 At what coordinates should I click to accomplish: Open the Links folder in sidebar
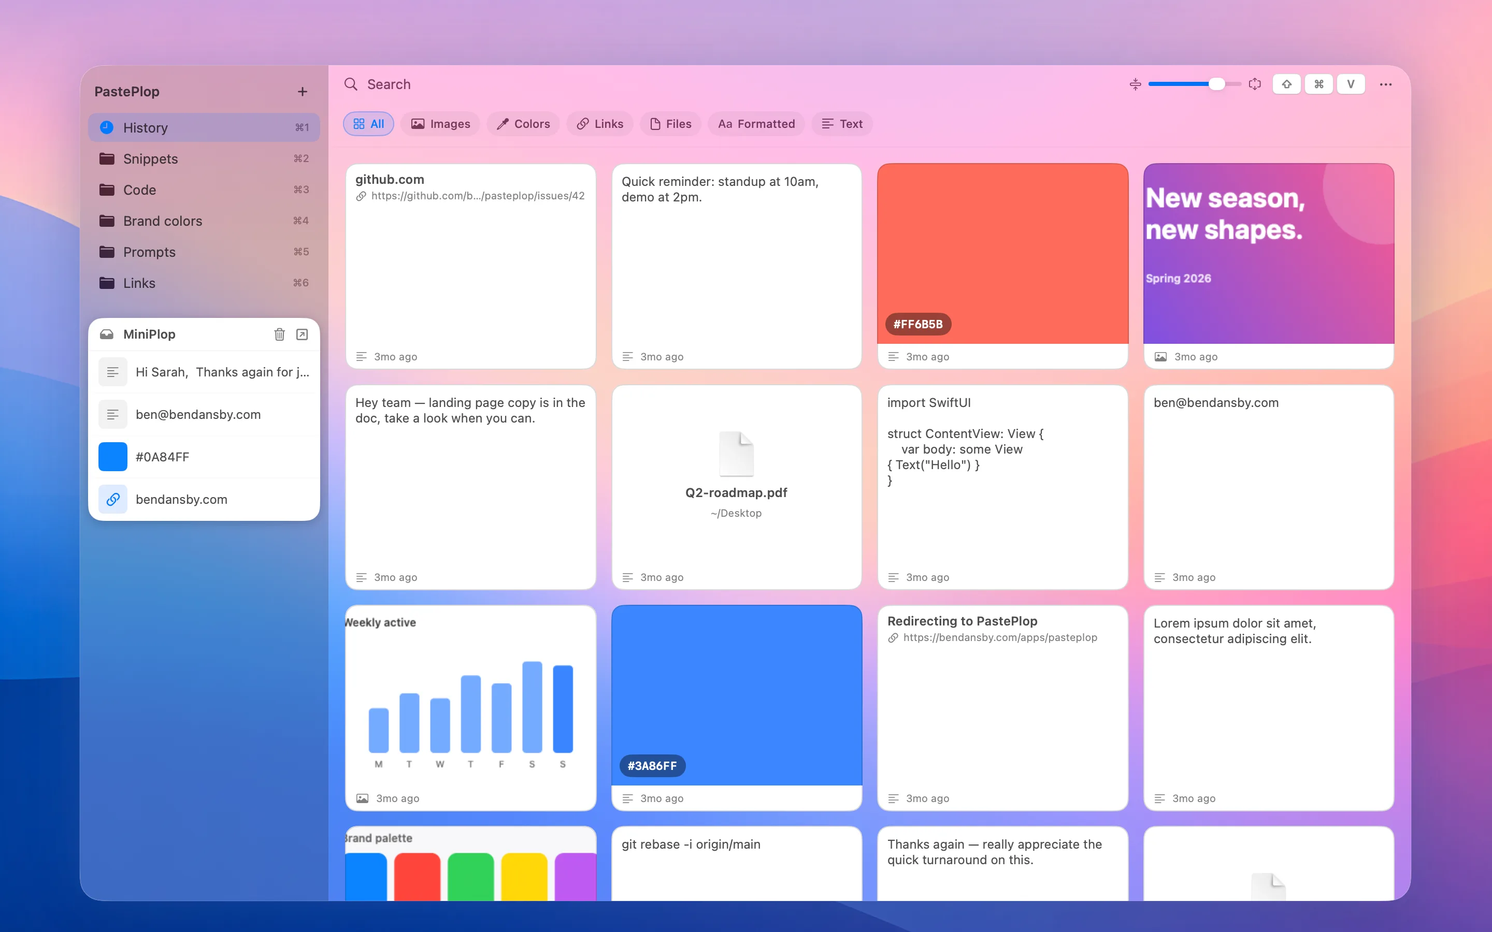tap(204, 283)
